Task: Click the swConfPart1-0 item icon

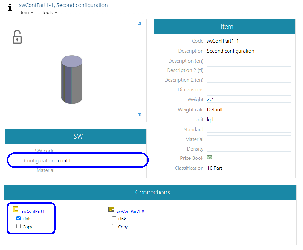Action: 111,210
